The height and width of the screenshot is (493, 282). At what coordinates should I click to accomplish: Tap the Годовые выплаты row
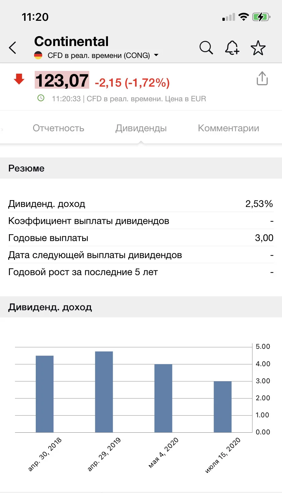pyautogui.click(x=141, y=238)
